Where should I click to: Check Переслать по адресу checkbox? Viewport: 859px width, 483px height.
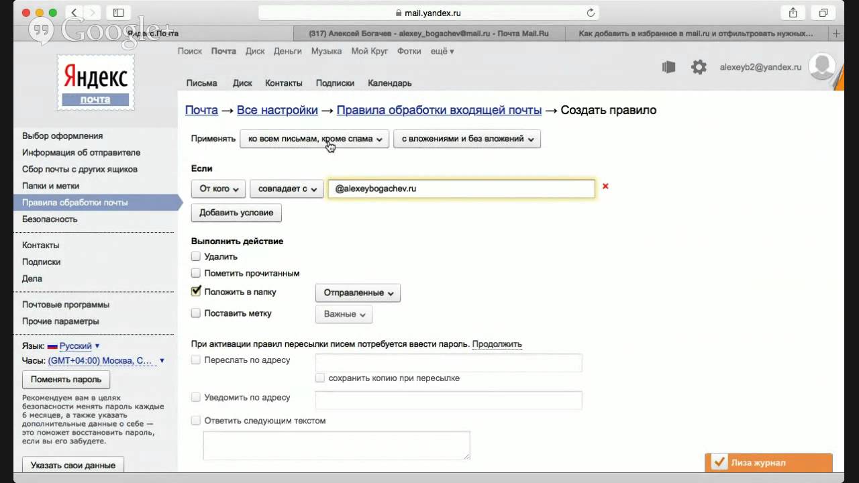pos(196,360)
